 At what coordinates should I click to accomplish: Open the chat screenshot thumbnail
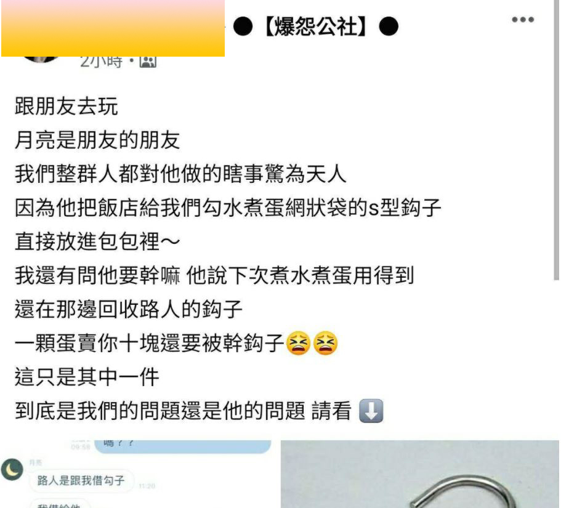139,474
